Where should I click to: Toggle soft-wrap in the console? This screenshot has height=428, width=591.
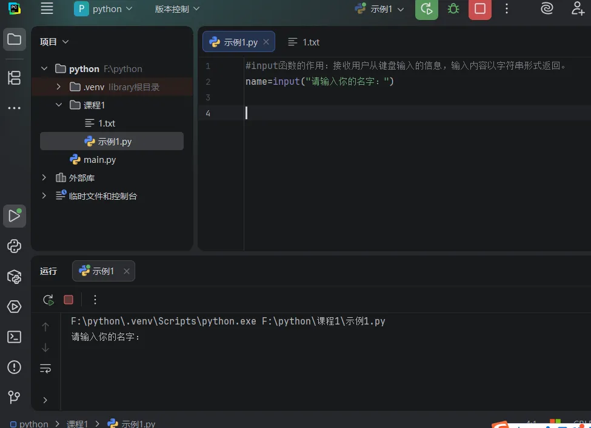(45, 368)
